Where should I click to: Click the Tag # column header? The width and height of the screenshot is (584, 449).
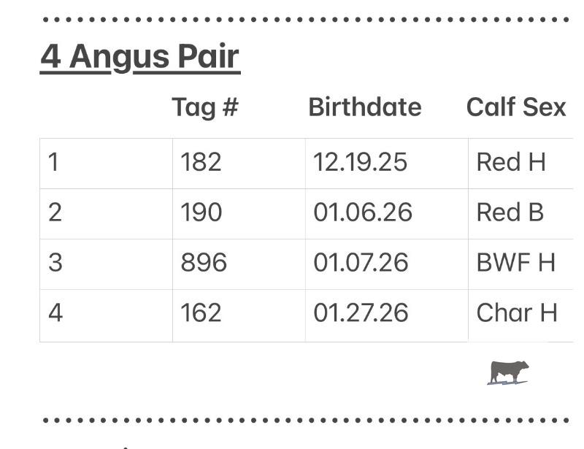[x=204, y=107]
